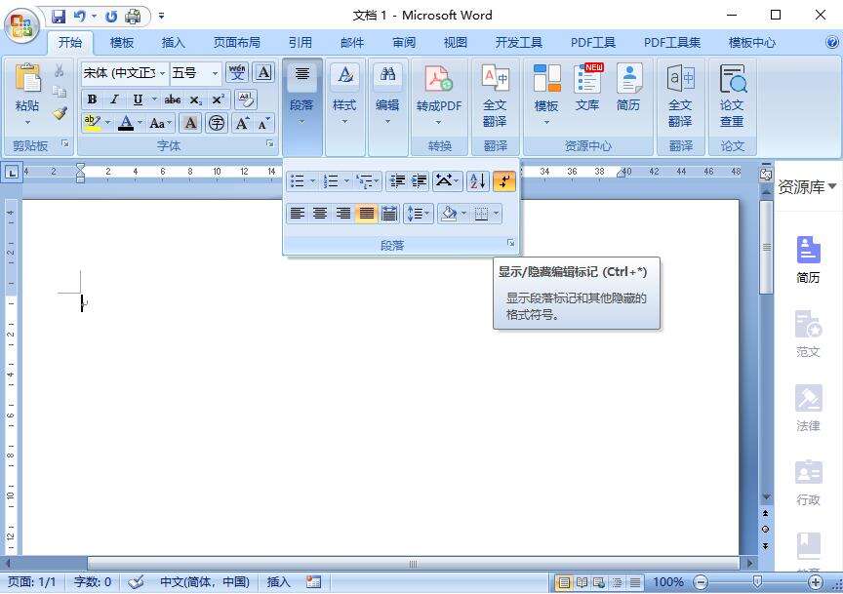This screenshot has height=594, width=843.
Task: Switch to the 页面布局 tab
Action: tap(236, 43)
